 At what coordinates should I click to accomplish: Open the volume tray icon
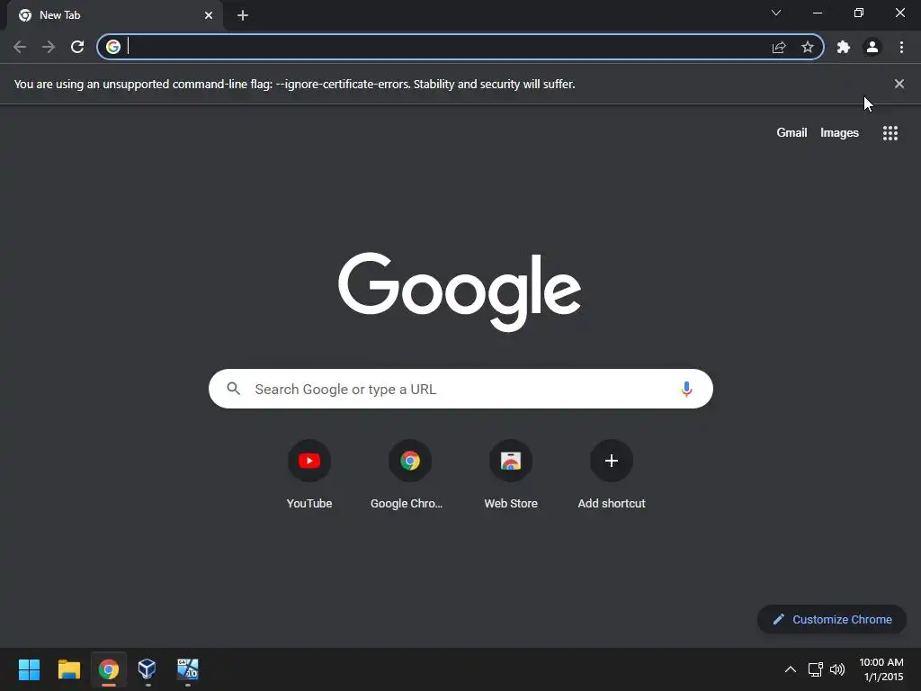click(837, 669)
